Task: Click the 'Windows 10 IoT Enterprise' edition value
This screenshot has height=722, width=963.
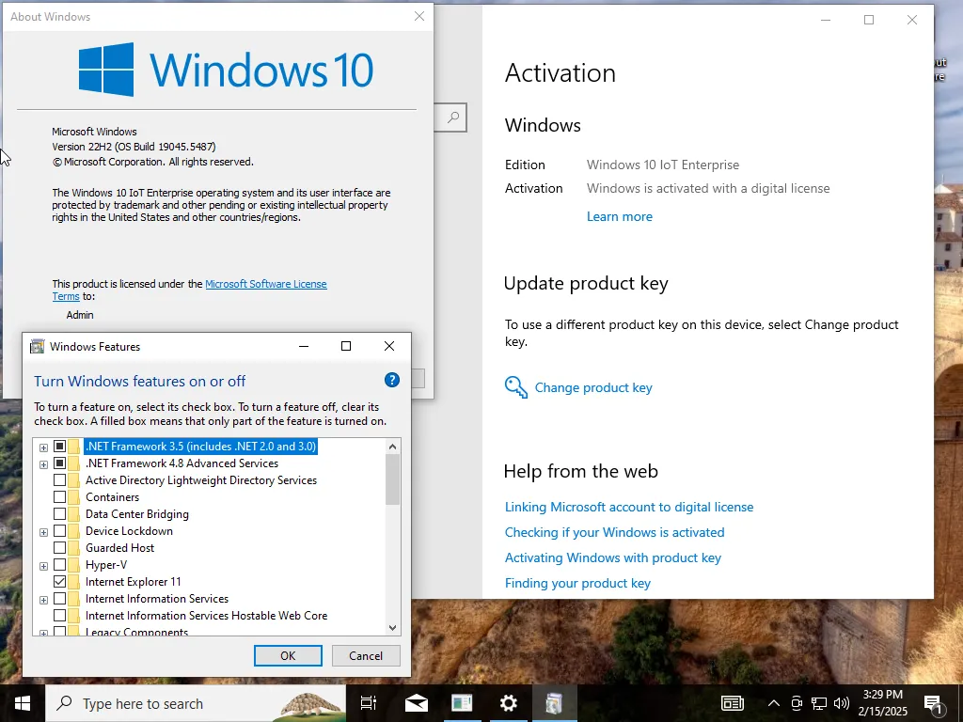Action: tap(663, 165)
